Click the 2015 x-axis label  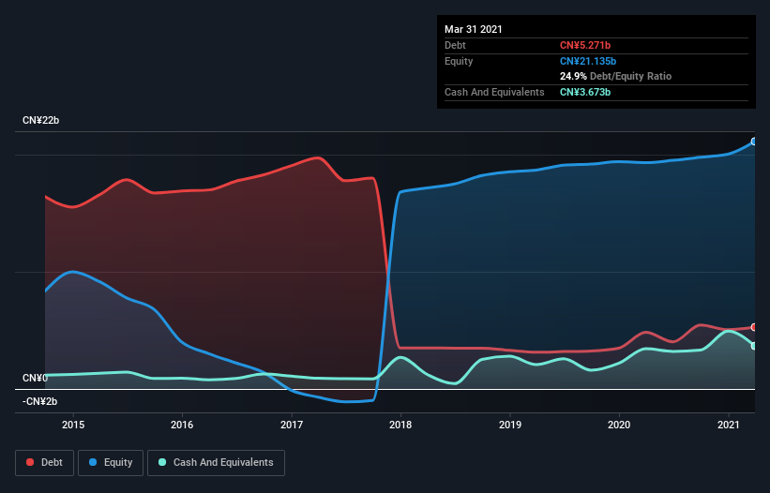[x=73, y=425]
